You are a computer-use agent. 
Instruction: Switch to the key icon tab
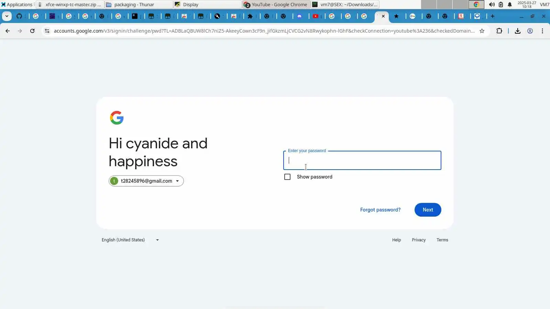pyautogui.click(x=412, y=16)
